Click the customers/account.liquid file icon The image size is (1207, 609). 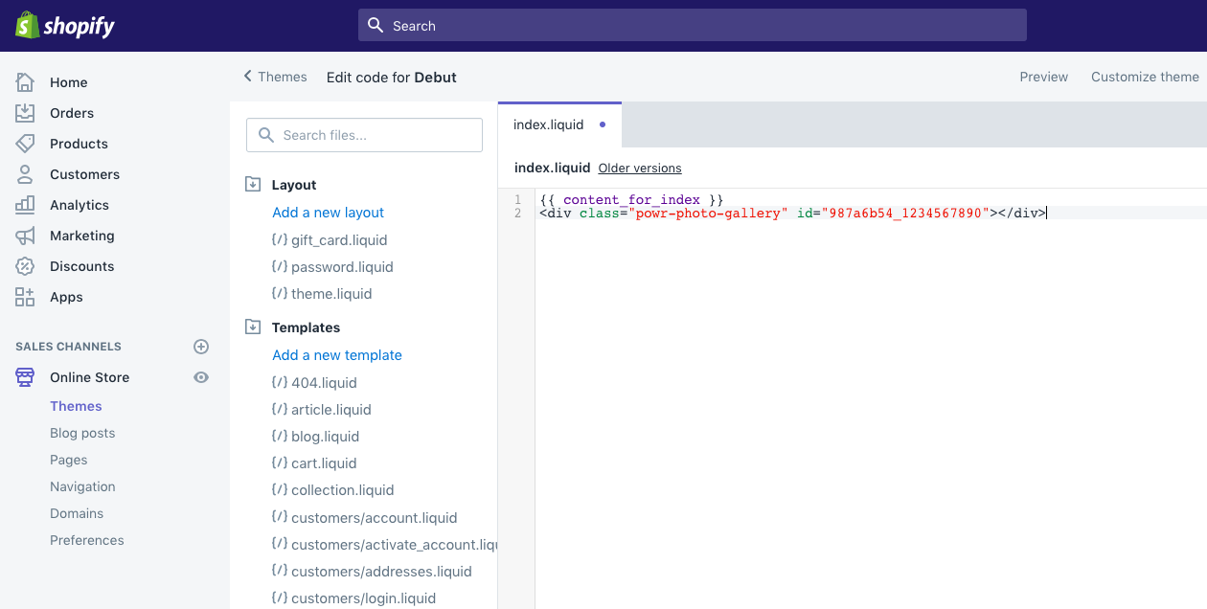(279, 517)
